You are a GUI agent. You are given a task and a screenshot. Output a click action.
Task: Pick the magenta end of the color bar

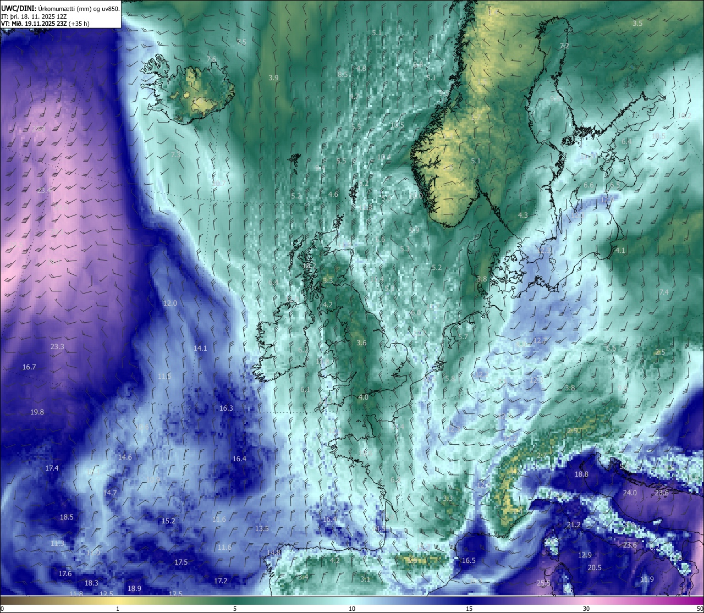(x=693, y=600)
